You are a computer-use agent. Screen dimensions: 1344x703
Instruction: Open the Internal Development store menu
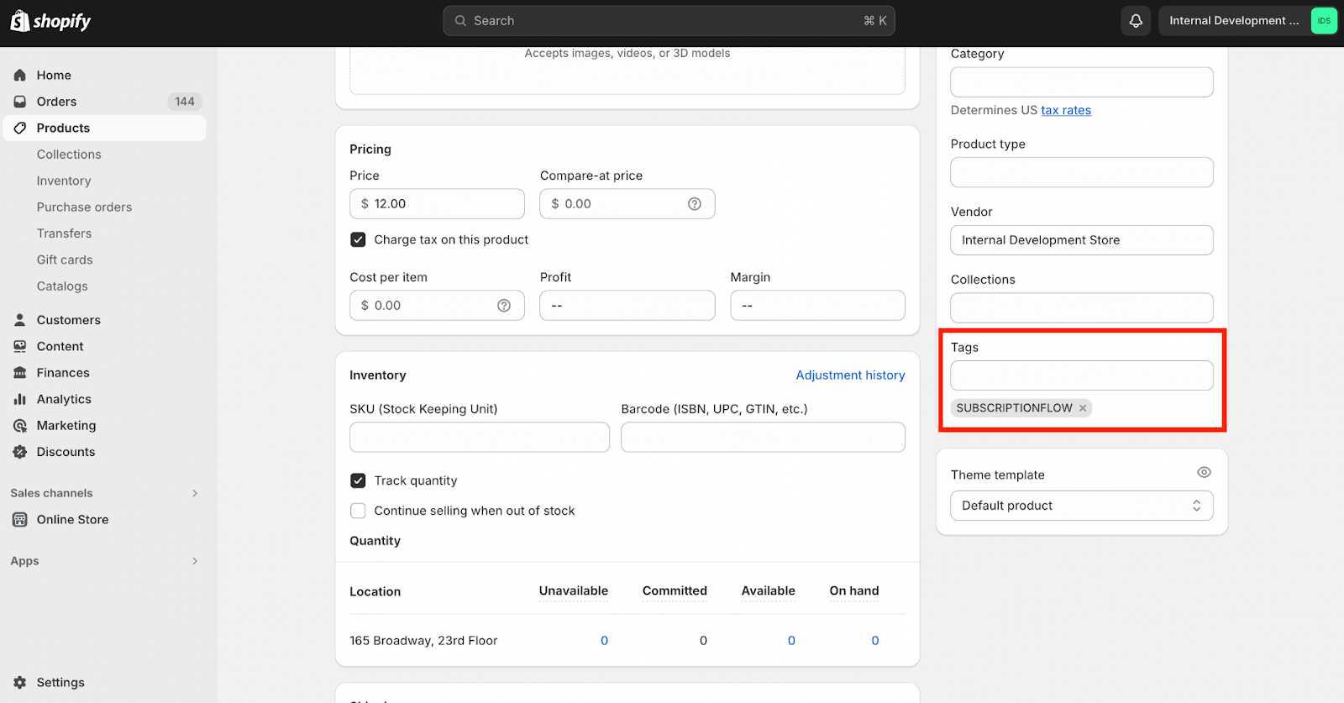click(x=1247, y=21)
